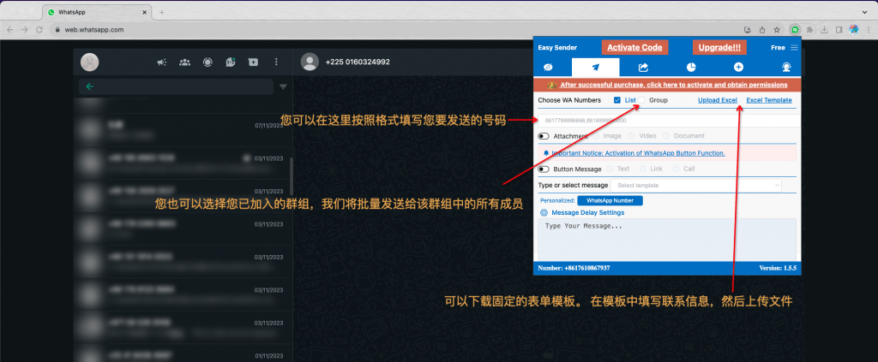Image resolution: width=878 pixels, height=362 pixels.
Task: Open the Channels icon with green dot
Action: pos(230,62)
